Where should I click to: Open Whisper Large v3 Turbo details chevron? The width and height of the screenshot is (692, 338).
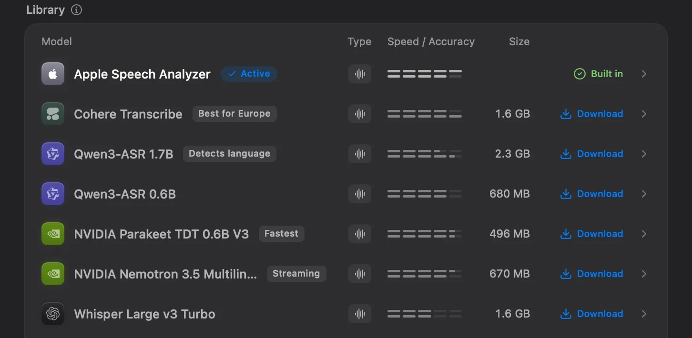(x=644, y=314)
